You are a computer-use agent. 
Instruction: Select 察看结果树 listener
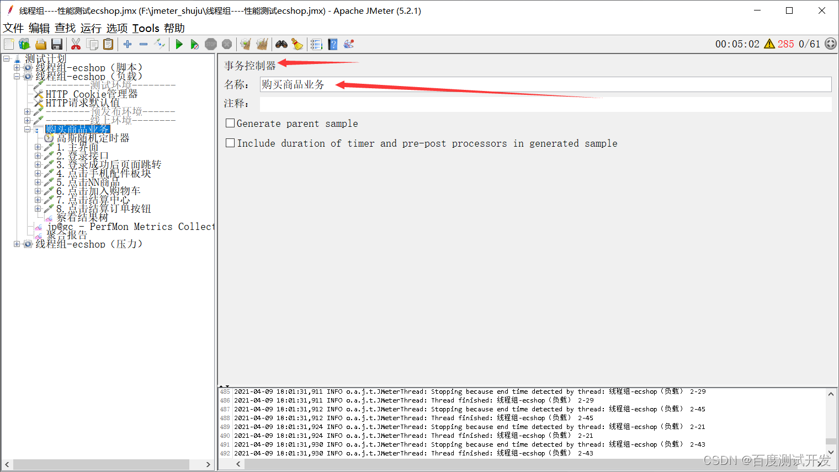82,218
